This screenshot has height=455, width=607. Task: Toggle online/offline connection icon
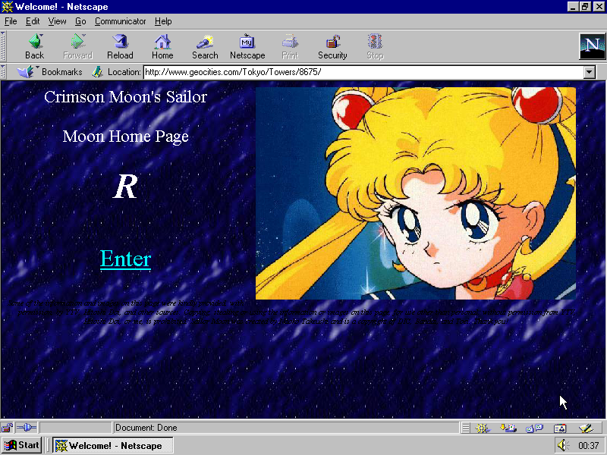(26, 428)
